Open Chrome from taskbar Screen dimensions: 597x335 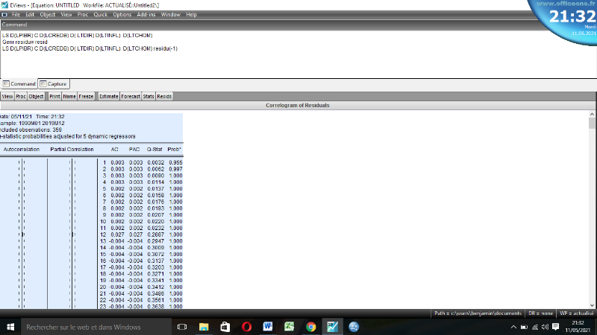pyautogui.click(x=310, y=327)
